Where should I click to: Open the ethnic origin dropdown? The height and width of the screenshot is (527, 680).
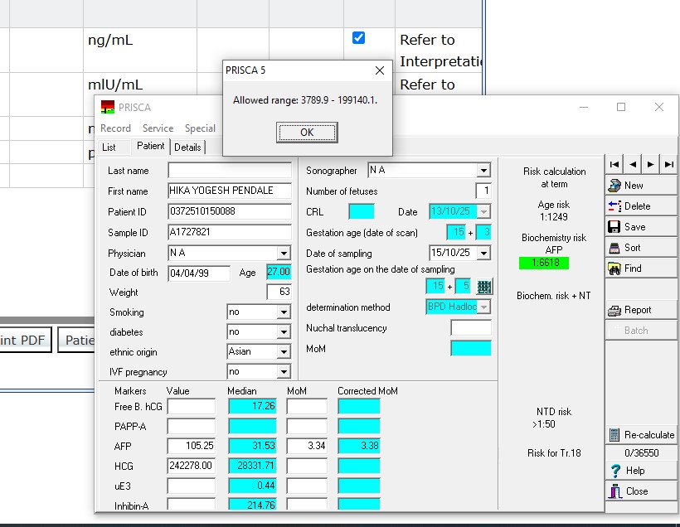point(284,352)
